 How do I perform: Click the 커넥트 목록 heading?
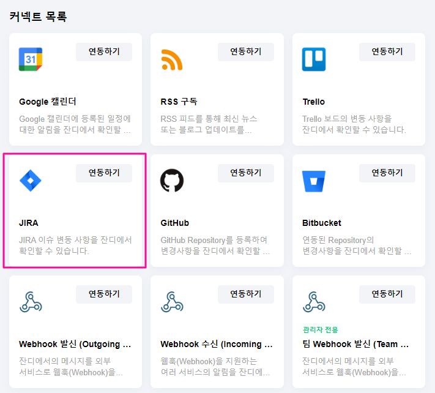pos(38,17)
